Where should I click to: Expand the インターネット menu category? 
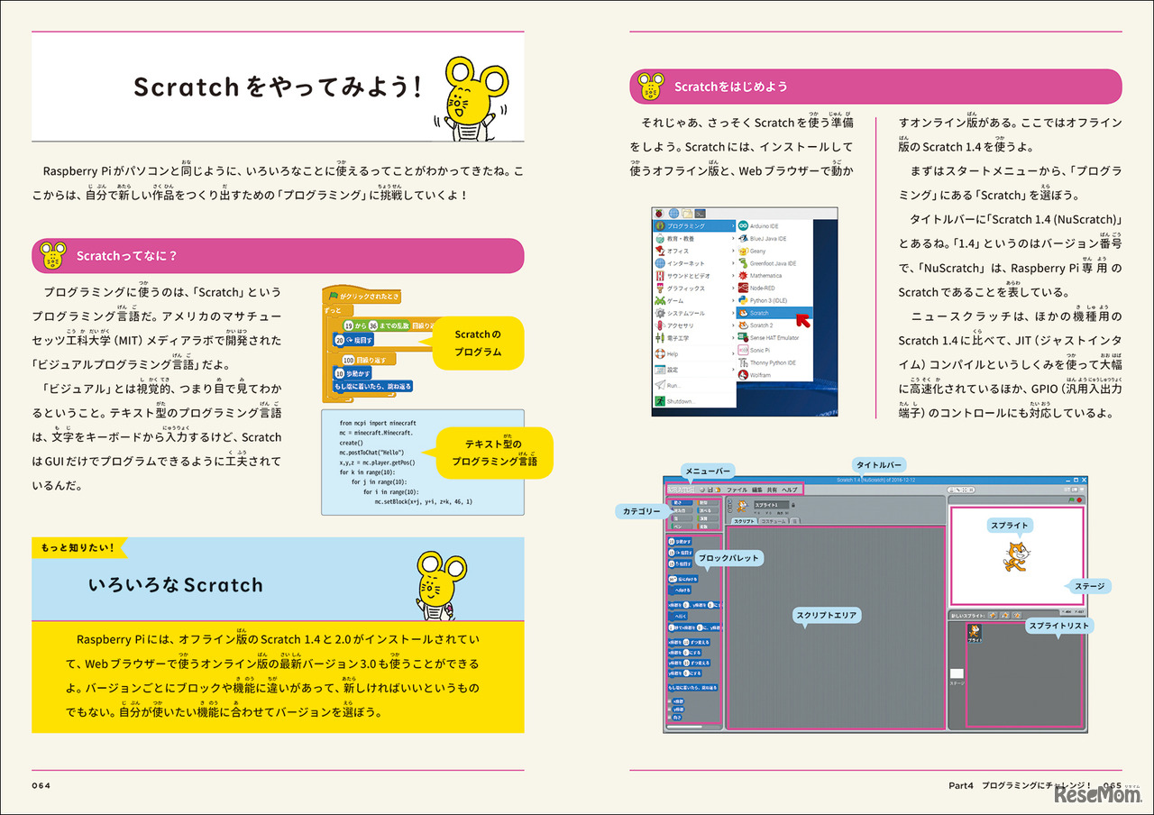click(x=694, y=263)
